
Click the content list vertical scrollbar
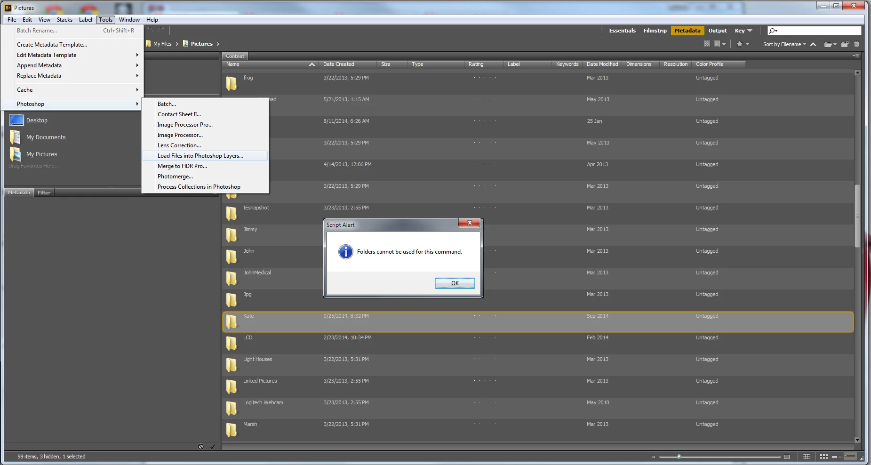(857, 216)
